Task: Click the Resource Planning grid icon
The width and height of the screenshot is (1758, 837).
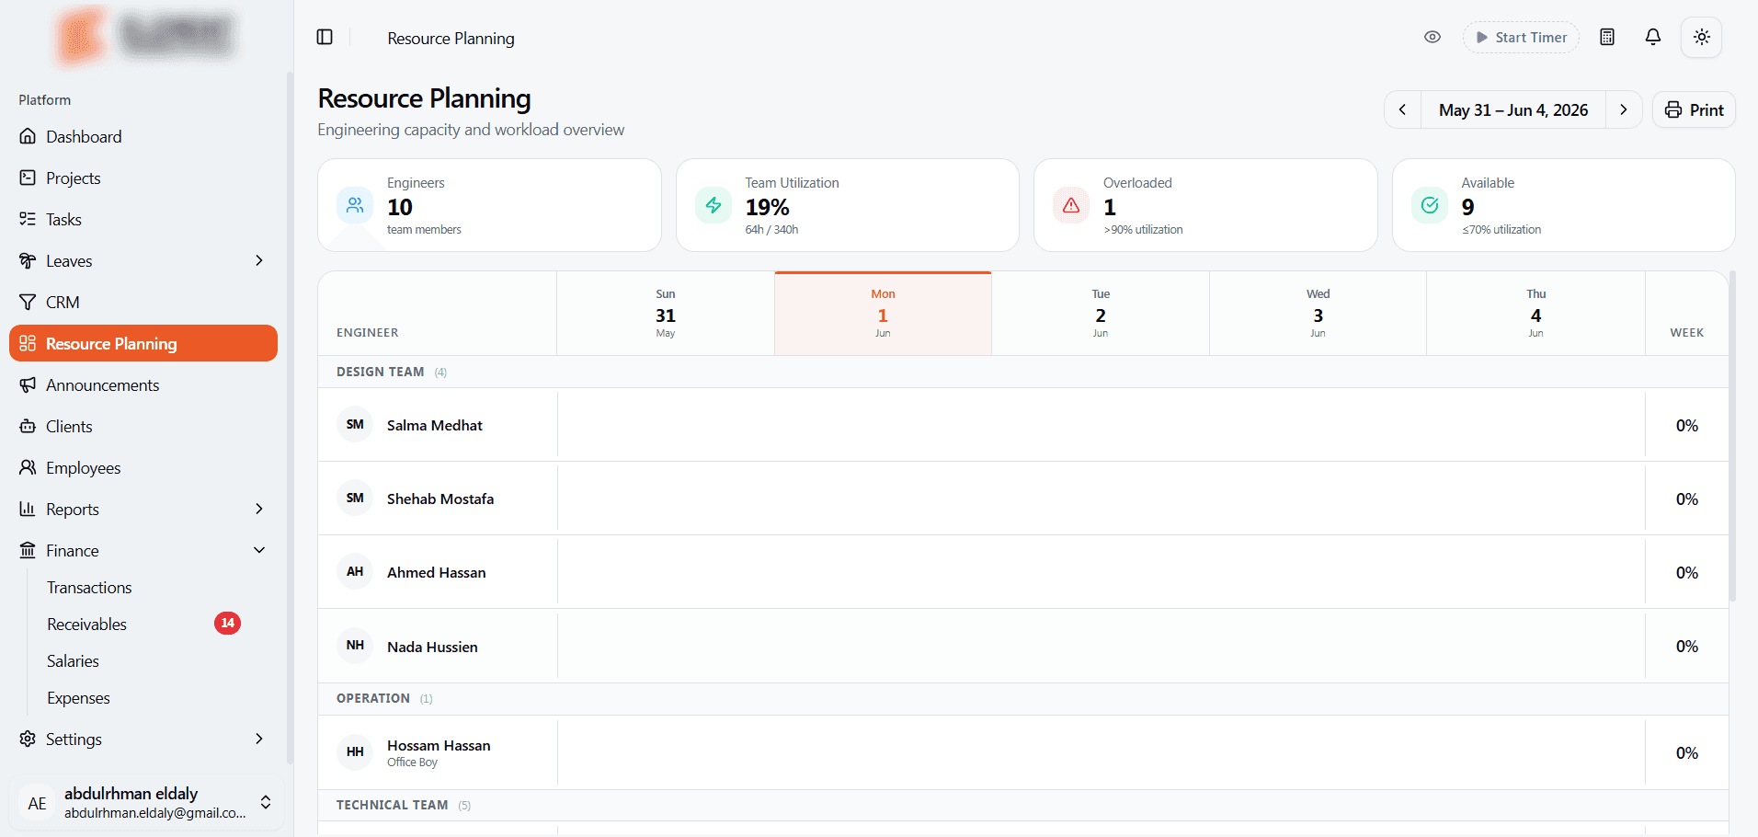Action: pyautogui.click(x=28, y=343)
